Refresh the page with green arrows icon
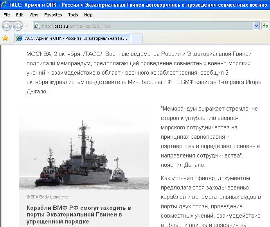 (x=266, y=26)
